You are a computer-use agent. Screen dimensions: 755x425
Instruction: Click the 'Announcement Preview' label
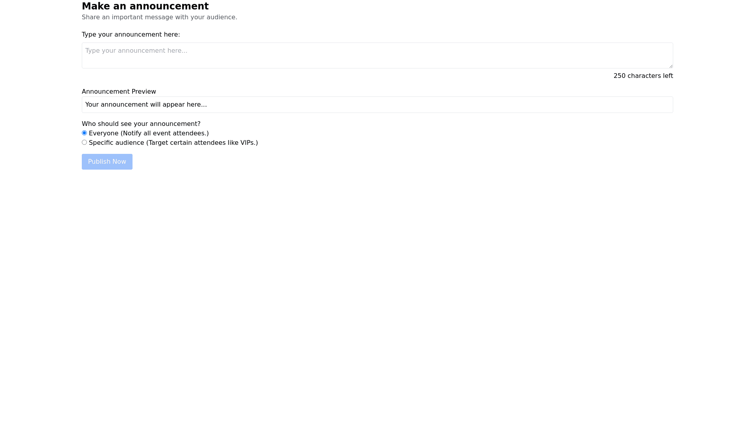(119, 92)
